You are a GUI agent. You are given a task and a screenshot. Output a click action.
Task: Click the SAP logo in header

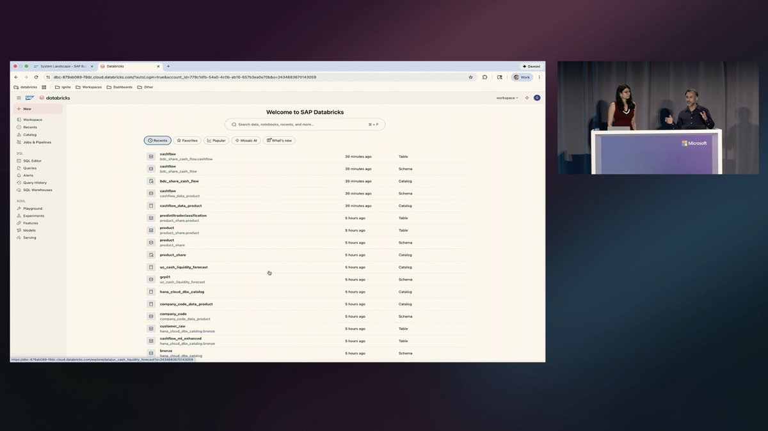coord(29,98)
